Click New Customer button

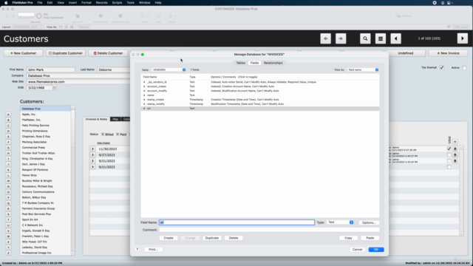[23, 53]
